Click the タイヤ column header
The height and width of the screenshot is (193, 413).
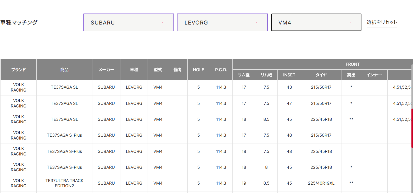coord(321,75)
